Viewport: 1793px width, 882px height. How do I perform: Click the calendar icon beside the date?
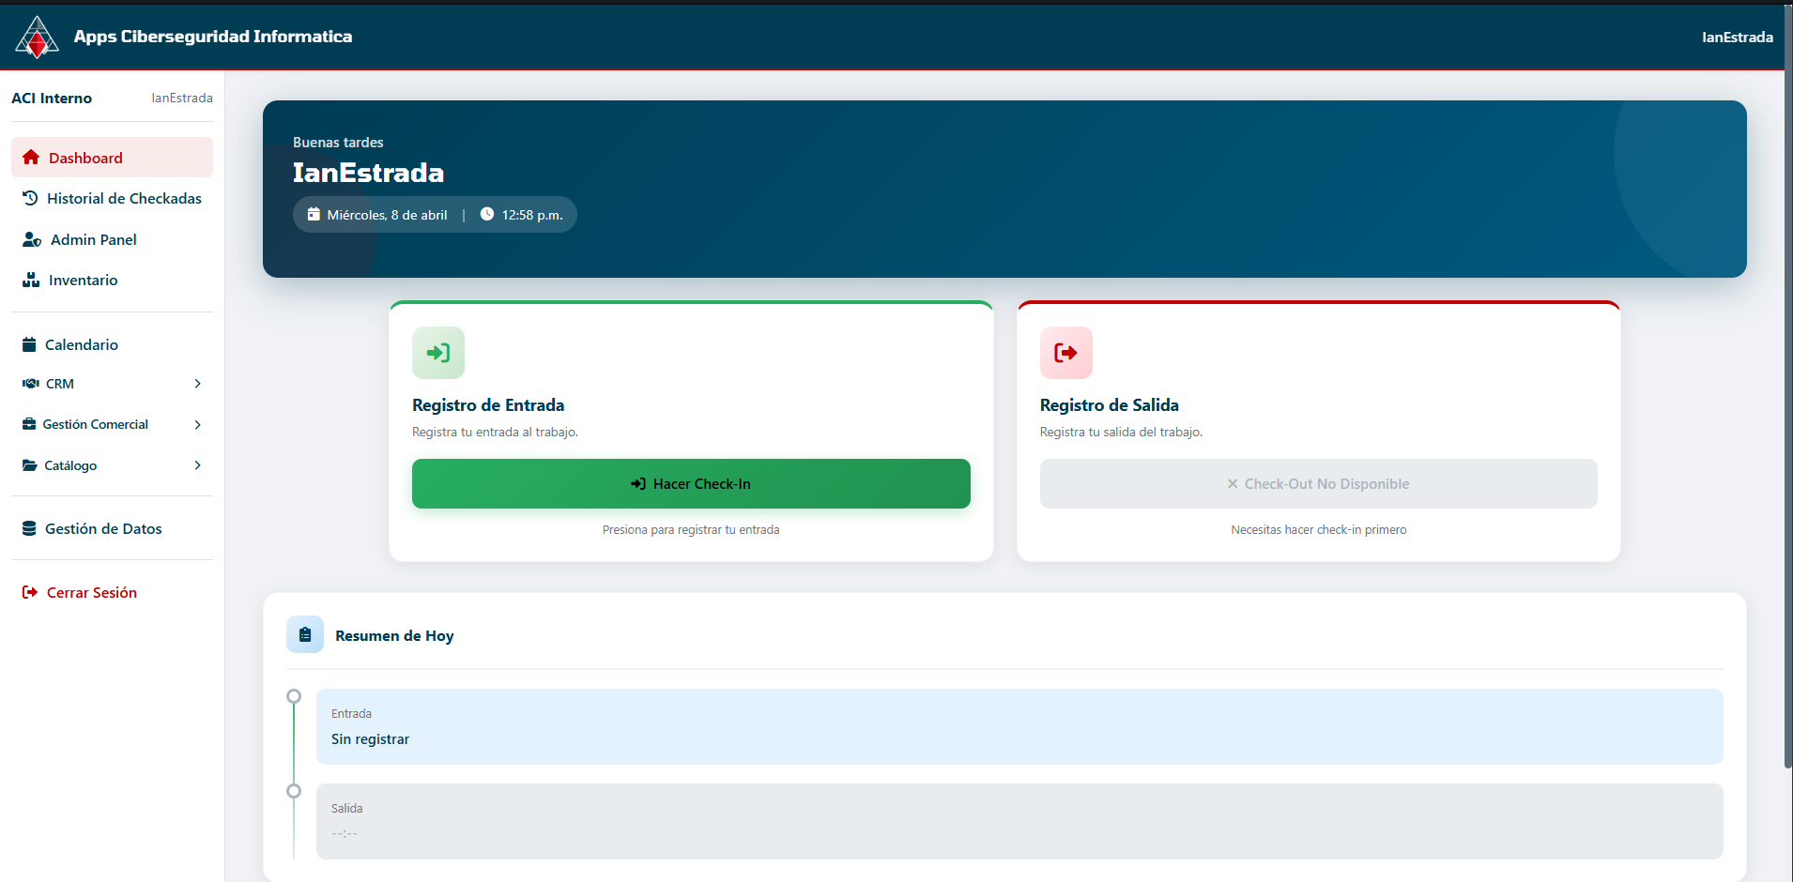(314, 214)
